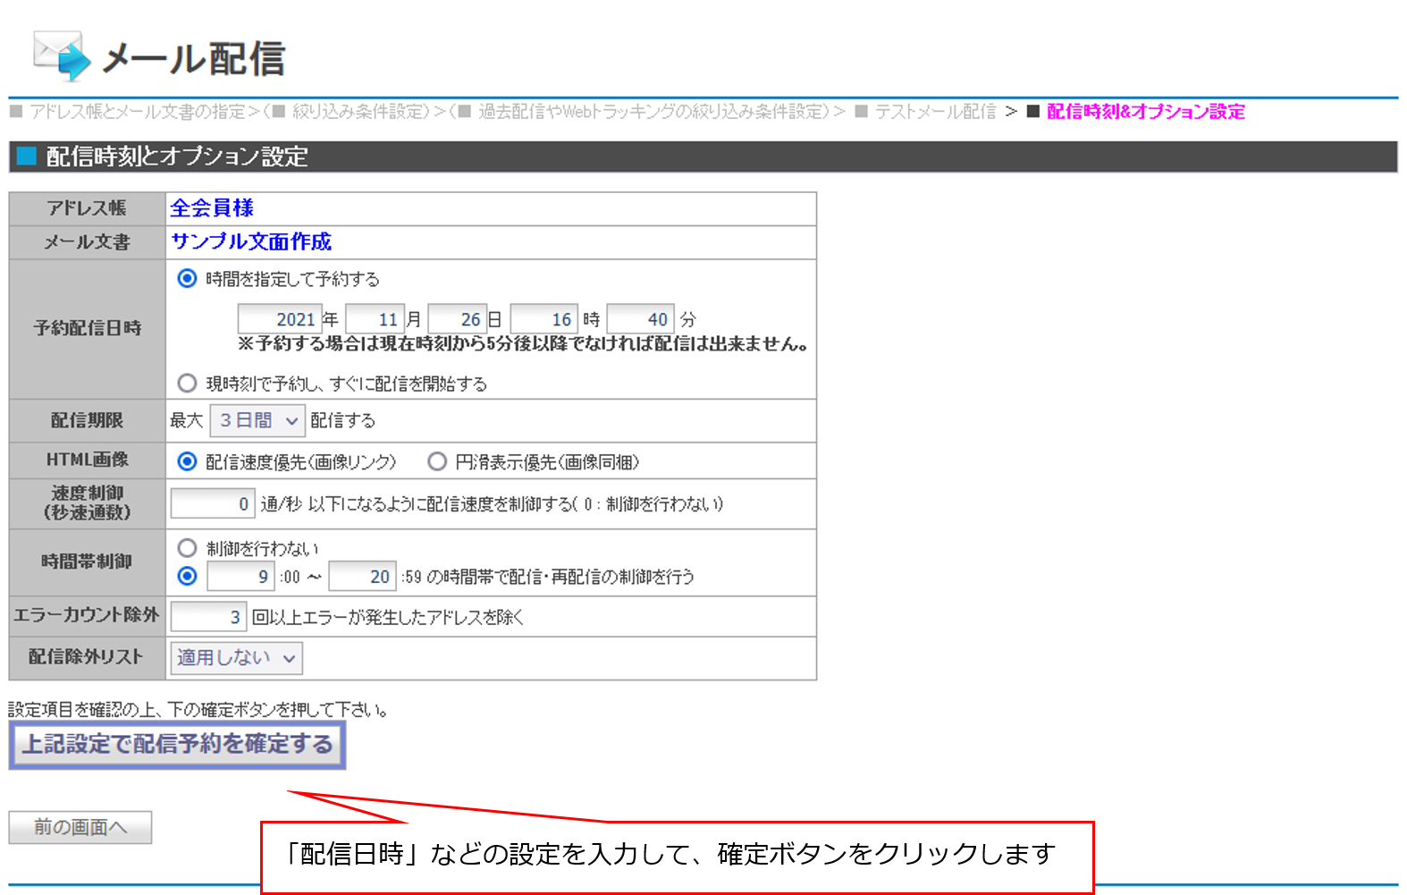Click the year field showing 2021
The image size is (1407, 895).
[279, 319]
